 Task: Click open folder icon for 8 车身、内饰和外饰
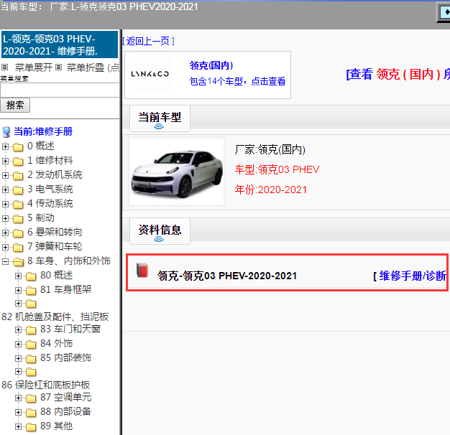(x=18, y=261)
